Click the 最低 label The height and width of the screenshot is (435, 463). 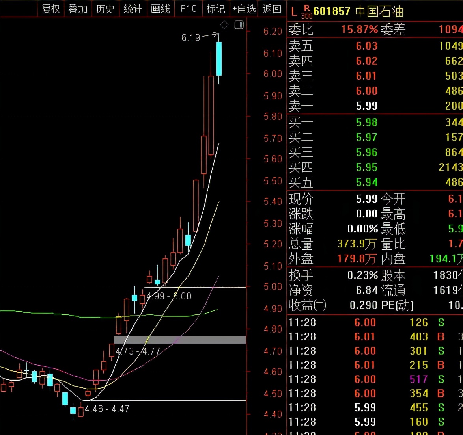(x=393, y=229)
